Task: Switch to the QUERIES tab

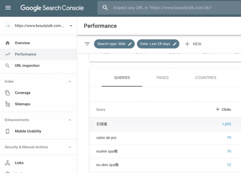Action: [122, 78]
